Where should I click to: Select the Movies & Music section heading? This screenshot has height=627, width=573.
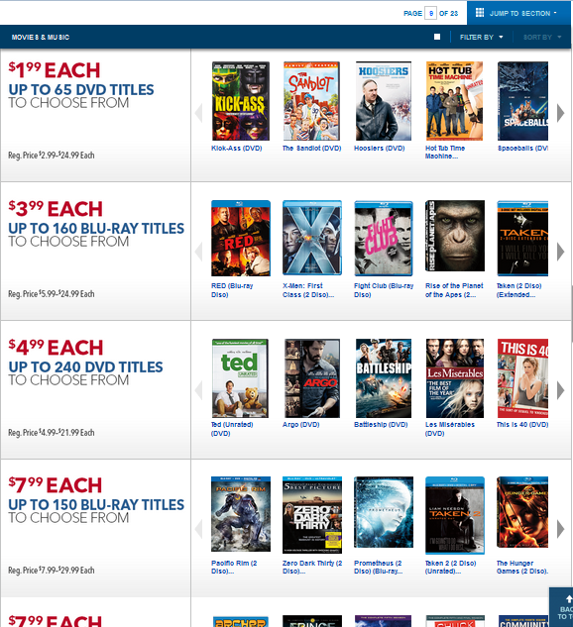pos(41,38)
